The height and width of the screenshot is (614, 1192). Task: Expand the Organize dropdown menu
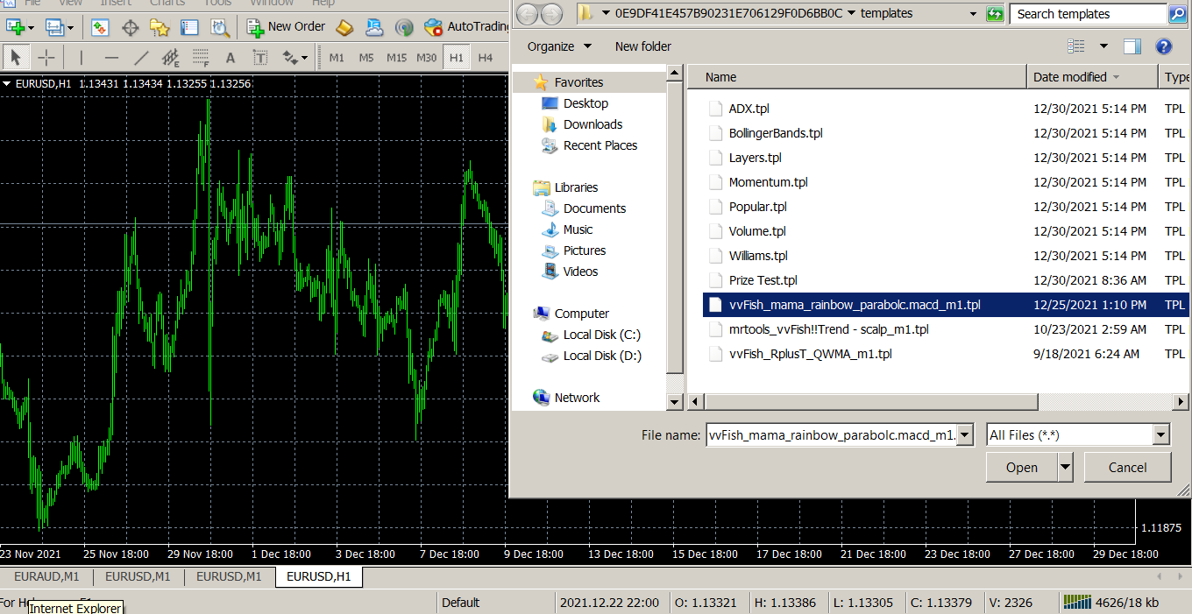pos(559,46)
